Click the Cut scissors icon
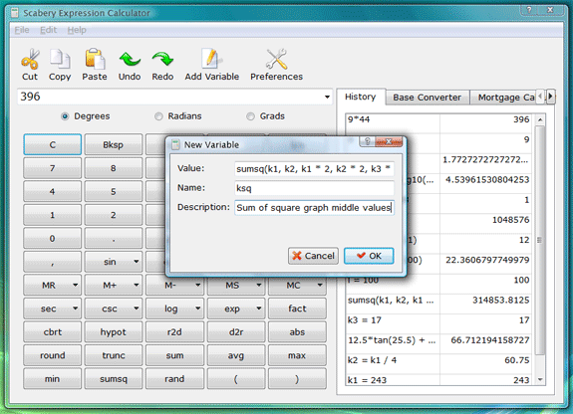This screenshot has height=414, width=573. tap(30, 59)
